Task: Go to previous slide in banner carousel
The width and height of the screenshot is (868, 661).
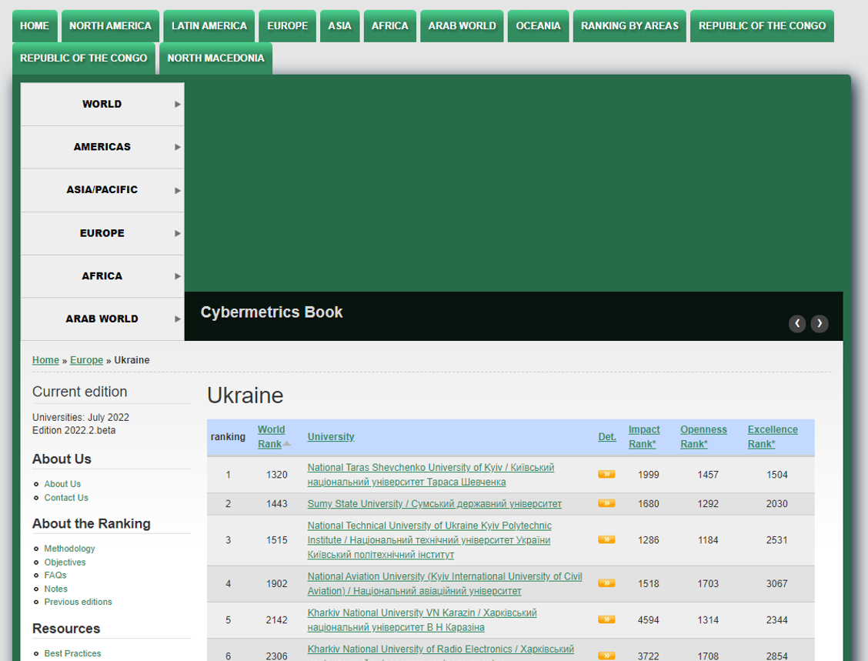Action: pos(797,323)
